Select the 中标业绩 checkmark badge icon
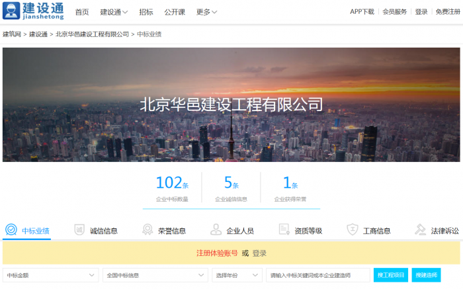This screenshot has height=289, width=463. tap(11, 229)
